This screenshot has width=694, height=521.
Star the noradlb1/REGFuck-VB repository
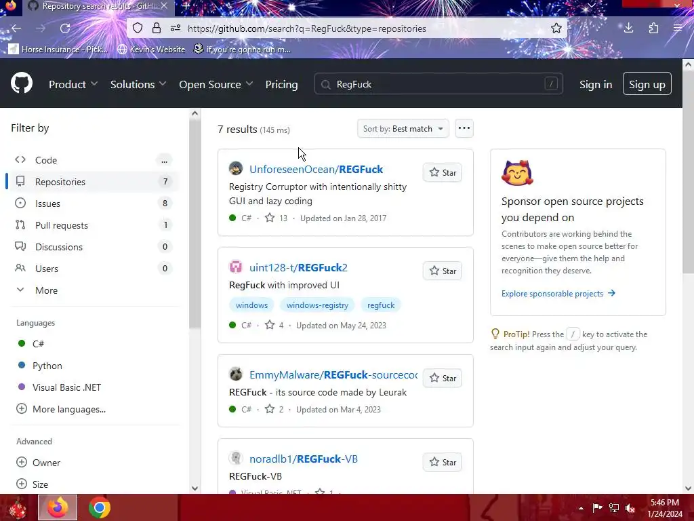pyautogui.click(x=442, y=462)
